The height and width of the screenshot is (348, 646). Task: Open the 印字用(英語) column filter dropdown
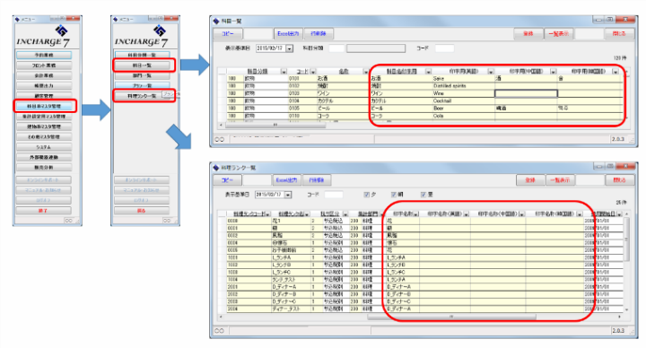[x=491, y=72]
